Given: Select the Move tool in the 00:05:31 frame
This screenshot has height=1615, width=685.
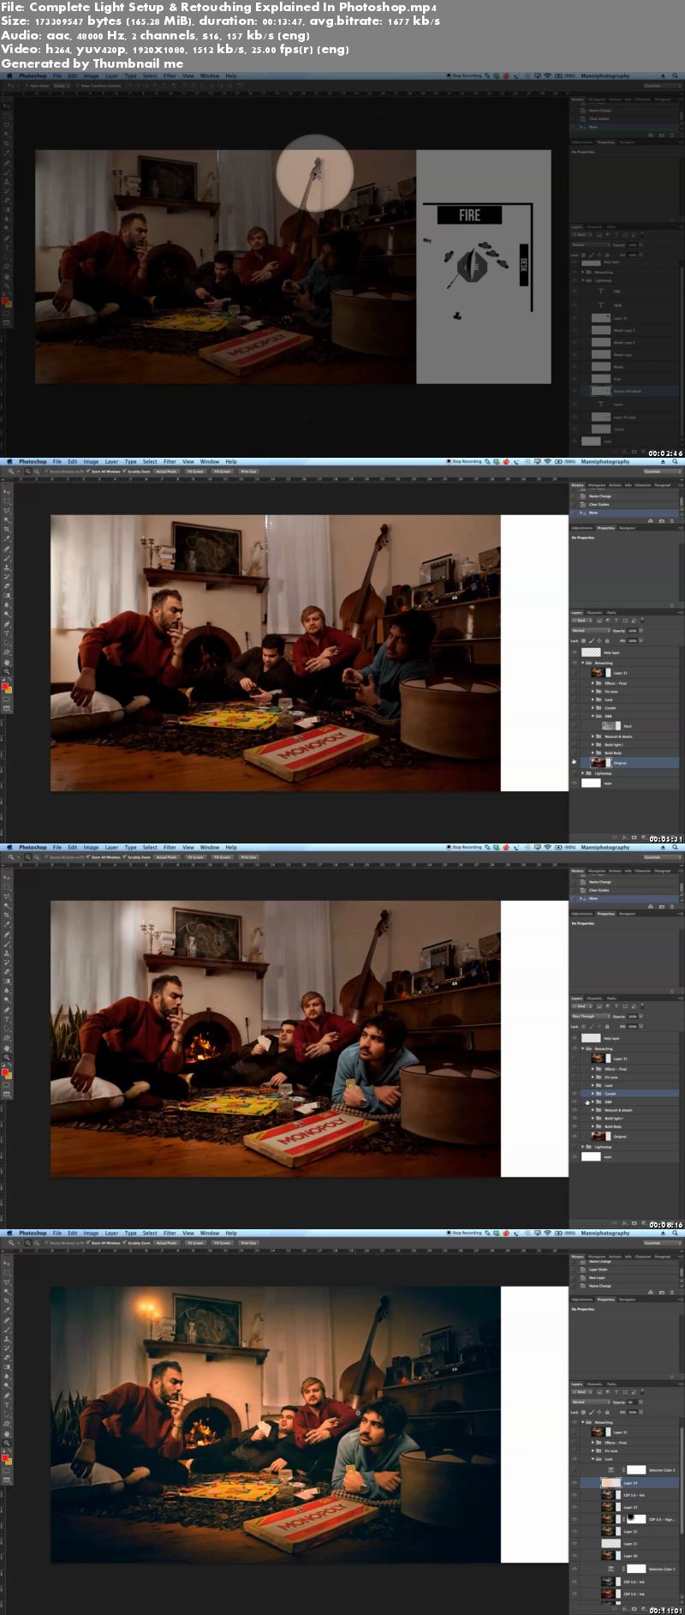Looking at the screenshot, I should [7, 491].
